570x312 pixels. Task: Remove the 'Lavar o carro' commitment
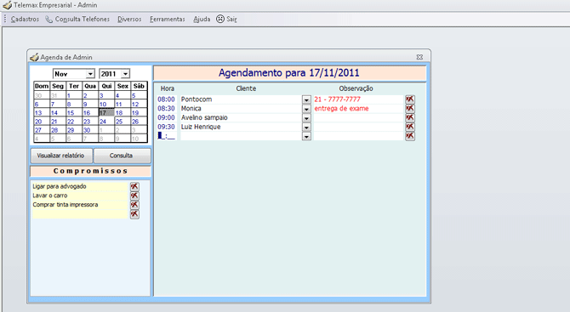pos(134,196)
